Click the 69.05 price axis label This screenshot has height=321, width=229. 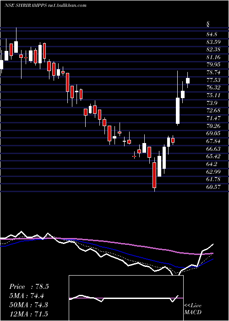(x=213, y=133)
